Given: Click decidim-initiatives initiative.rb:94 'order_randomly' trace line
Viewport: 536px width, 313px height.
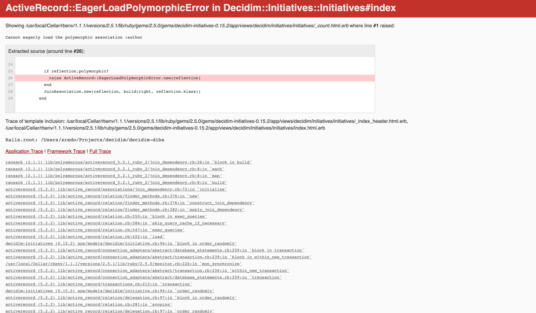Looking at the screenshot, I should pyautogui.click(x=110, y=291).
